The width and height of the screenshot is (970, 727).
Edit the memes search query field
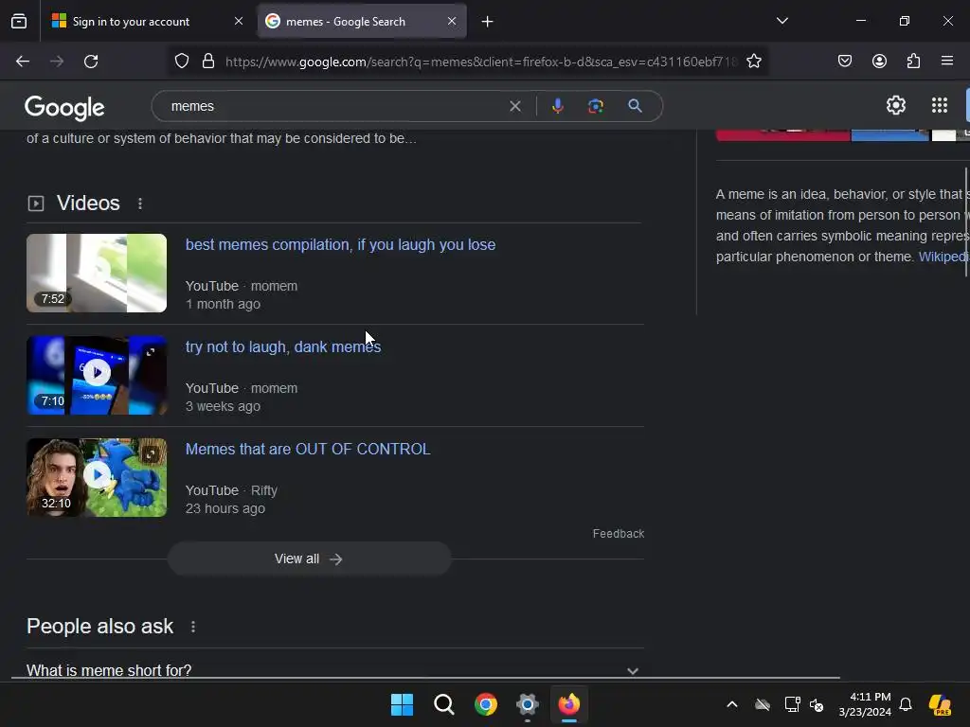[x=334, y=106]
